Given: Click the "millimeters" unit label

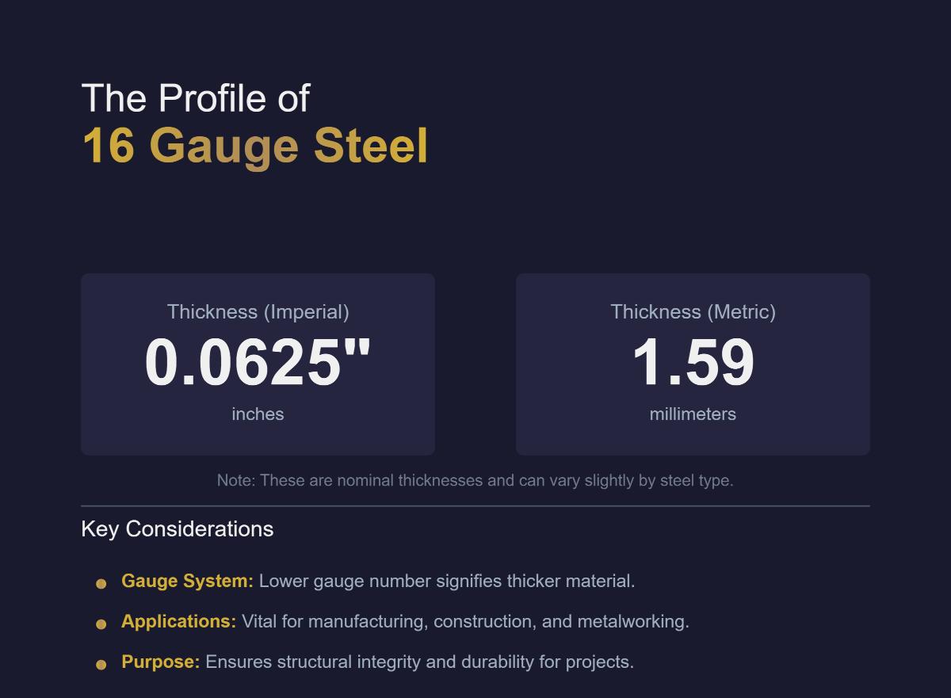Looking at the screenshot, I should (693, 414).
